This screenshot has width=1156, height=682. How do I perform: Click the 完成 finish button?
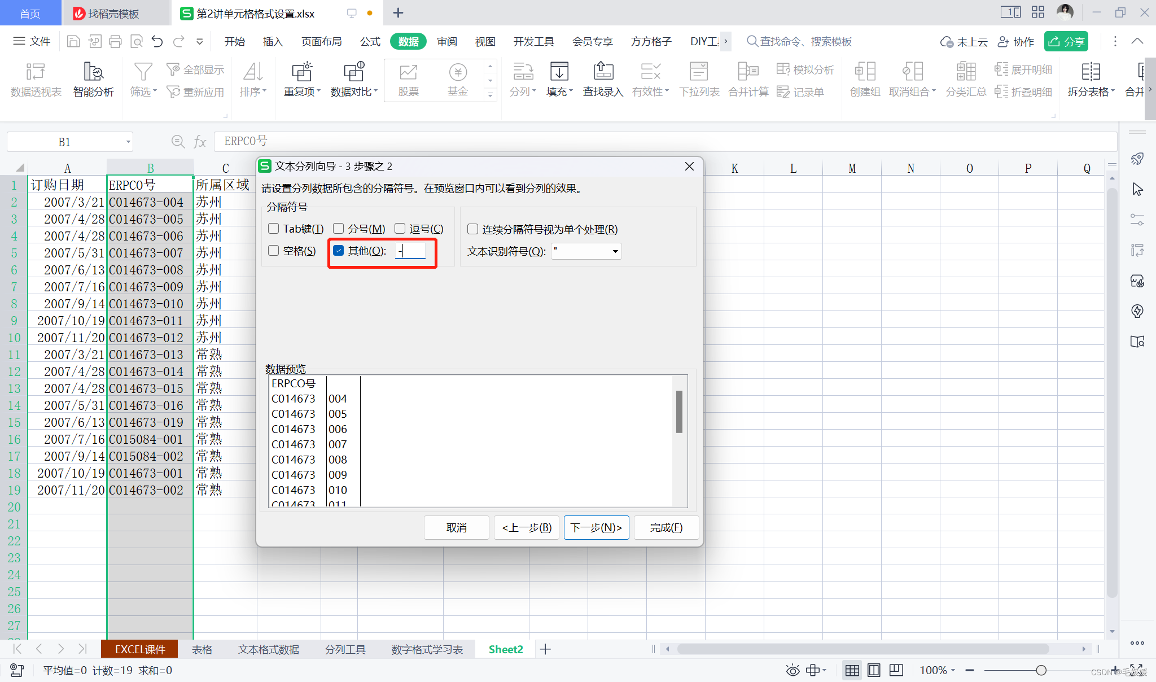pyautogui.click(x=666, y=527)
